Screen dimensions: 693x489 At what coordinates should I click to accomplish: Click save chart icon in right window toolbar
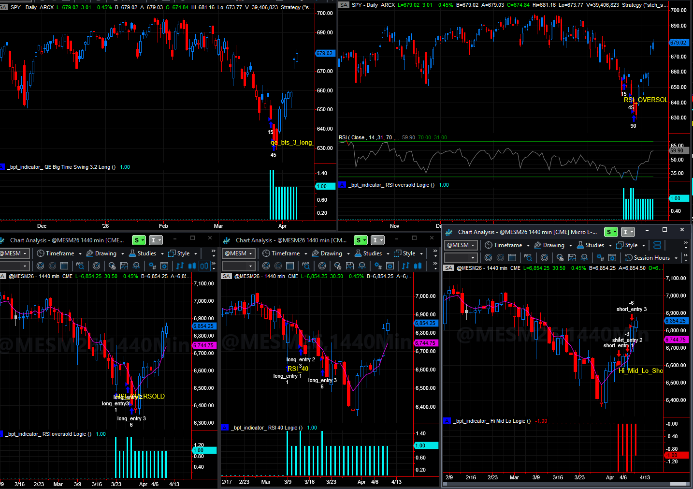coord(572,258)
